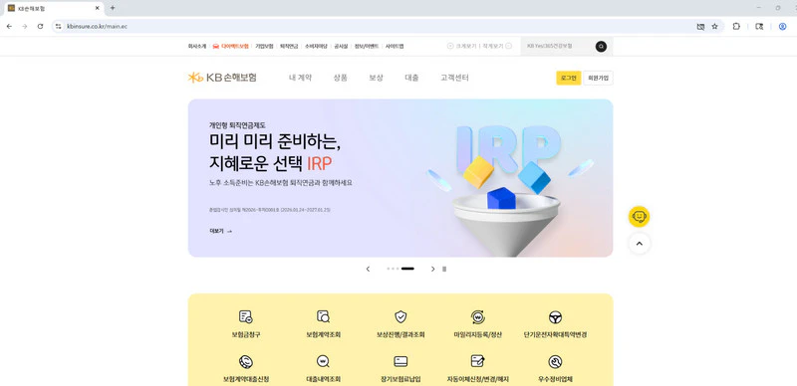Open 자동이체신청/변경/해지 edit icon

point(478,361)
